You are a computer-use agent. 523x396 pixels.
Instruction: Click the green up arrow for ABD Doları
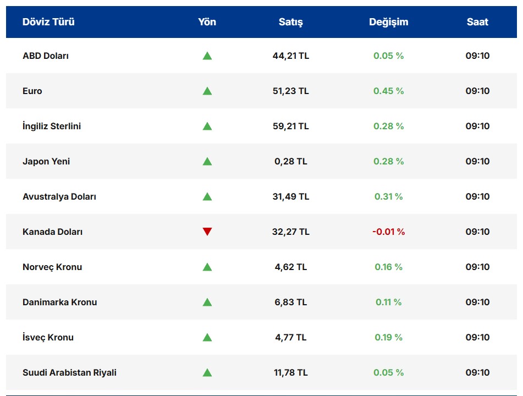point(207,56)
